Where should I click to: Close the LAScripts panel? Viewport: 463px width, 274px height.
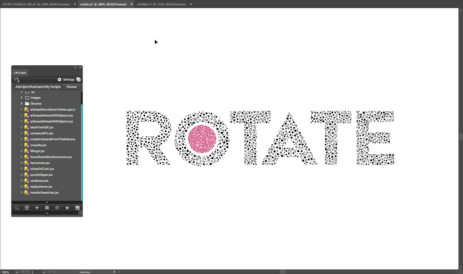coord(80,67)
